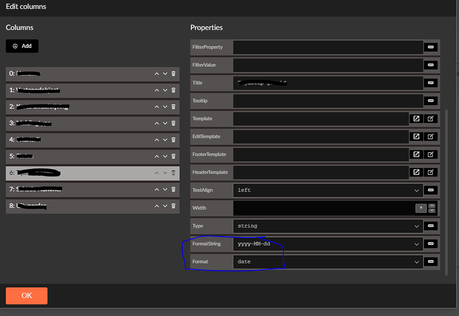Click the Title input field
Viewport: 459px width, 316px height.
[x=328, y=83]
